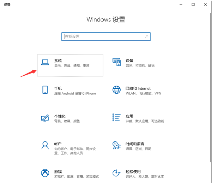212x183 pixels.
Task: Open 网络和 Internet settings title
Action: 138,89
